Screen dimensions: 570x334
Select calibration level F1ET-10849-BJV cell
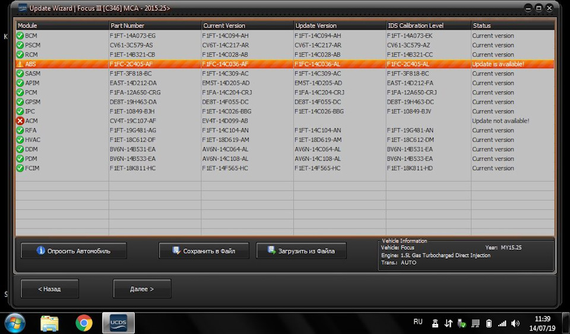[409, 112]
